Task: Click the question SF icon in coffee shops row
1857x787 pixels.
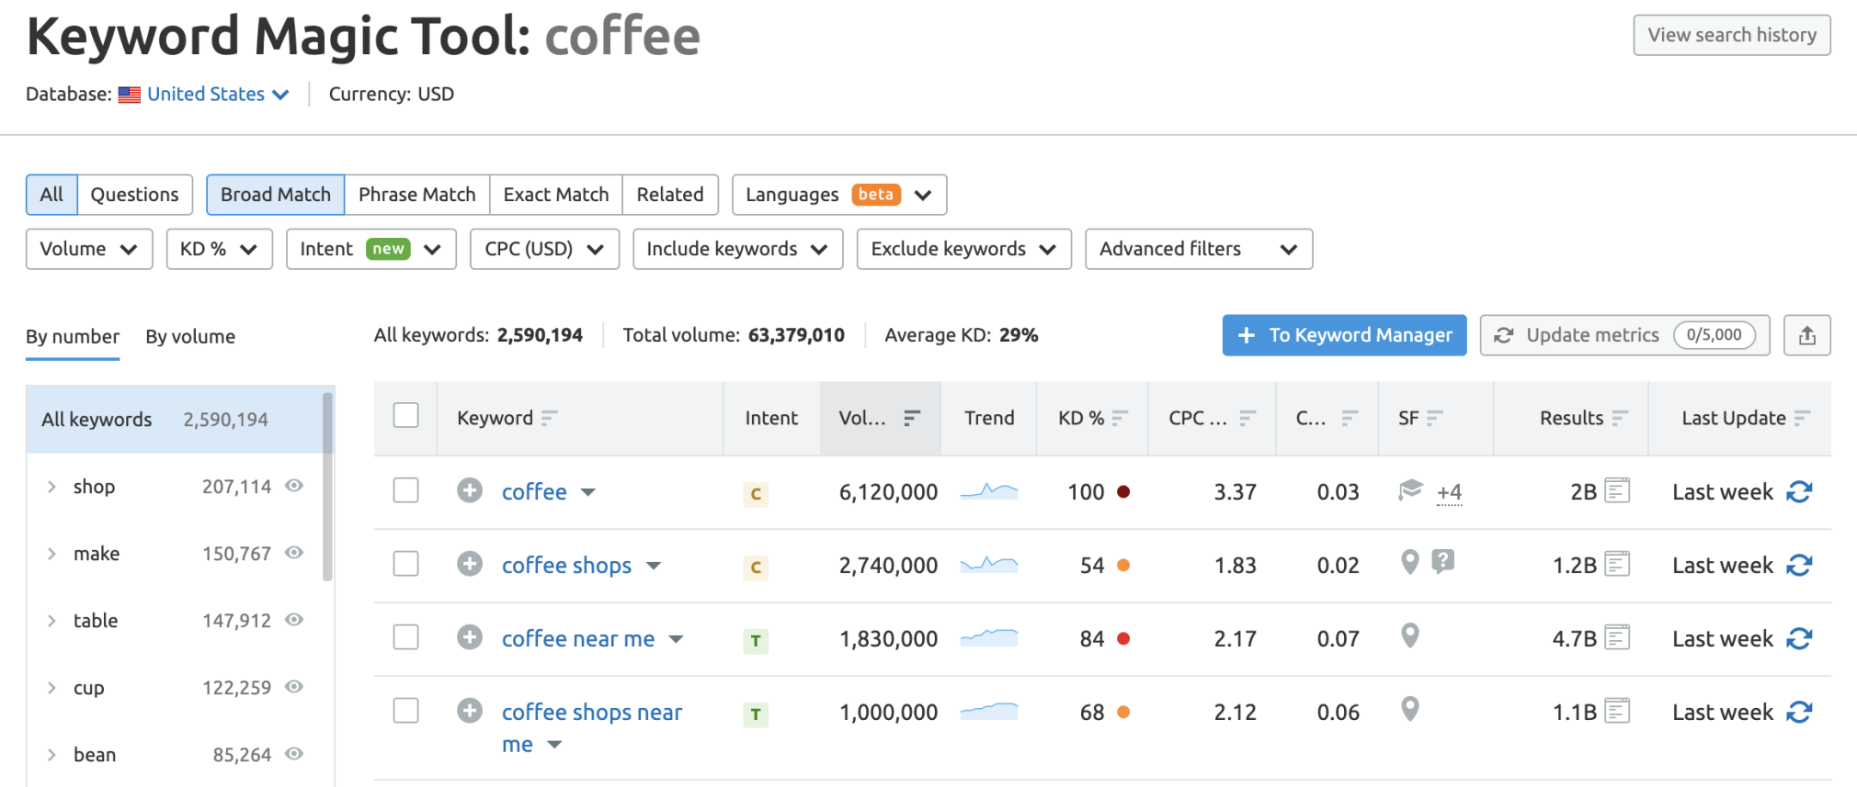Action: click(1443, 562)
